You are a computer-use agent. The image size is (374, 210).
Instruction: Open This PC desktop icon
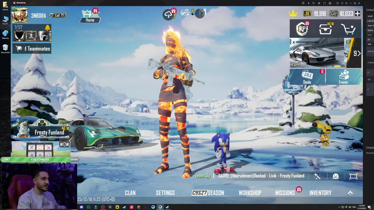[5, 20]
